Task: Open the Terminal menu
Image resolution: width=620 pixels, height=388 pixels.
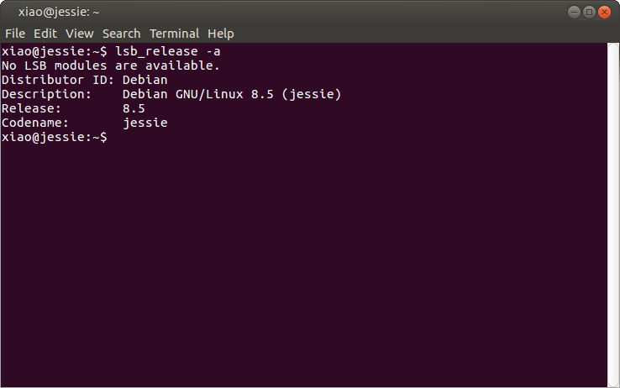Action: click(174, 34)
